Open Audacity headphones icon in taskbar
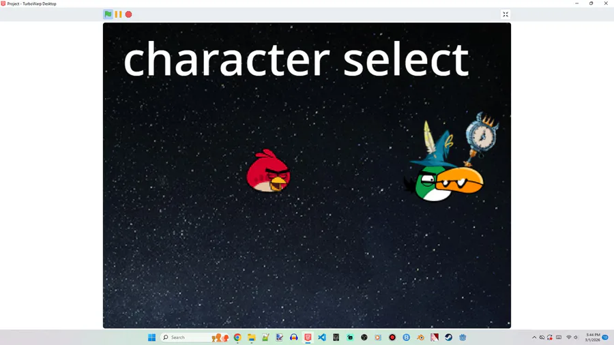This screenshot has height=345, width=614. (293, 337)
